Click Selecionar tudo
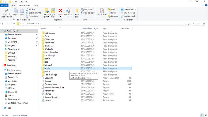Screen dimensions: 208x117 [x=128, y=9]
